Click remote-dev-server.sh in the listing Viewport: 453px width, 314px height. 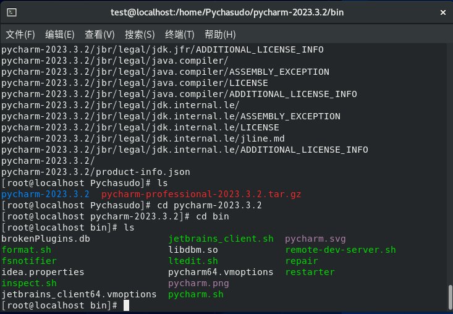point(341,250)
